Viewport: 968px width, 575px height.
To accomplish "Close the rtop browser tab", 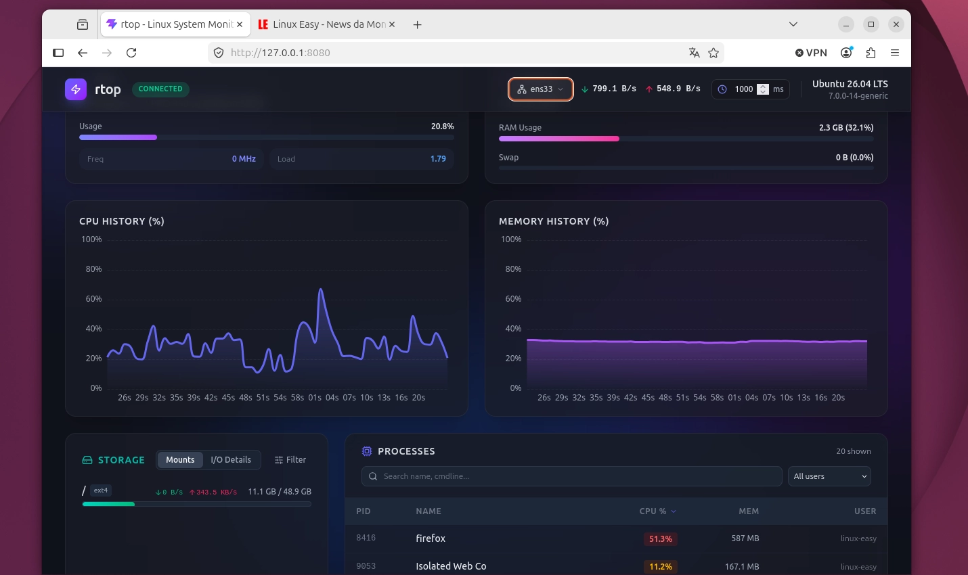I will tap(240, 24).
